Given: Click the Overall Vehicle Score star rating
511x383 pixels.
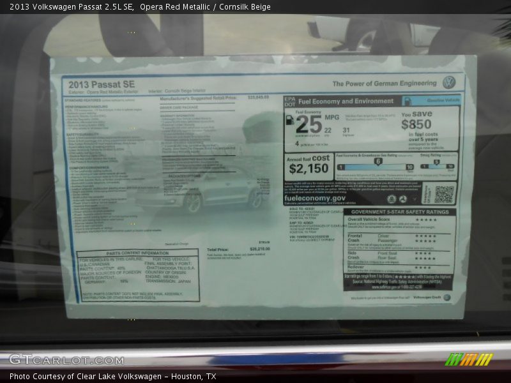Looking at the screenshot, I should click(426, 220).
